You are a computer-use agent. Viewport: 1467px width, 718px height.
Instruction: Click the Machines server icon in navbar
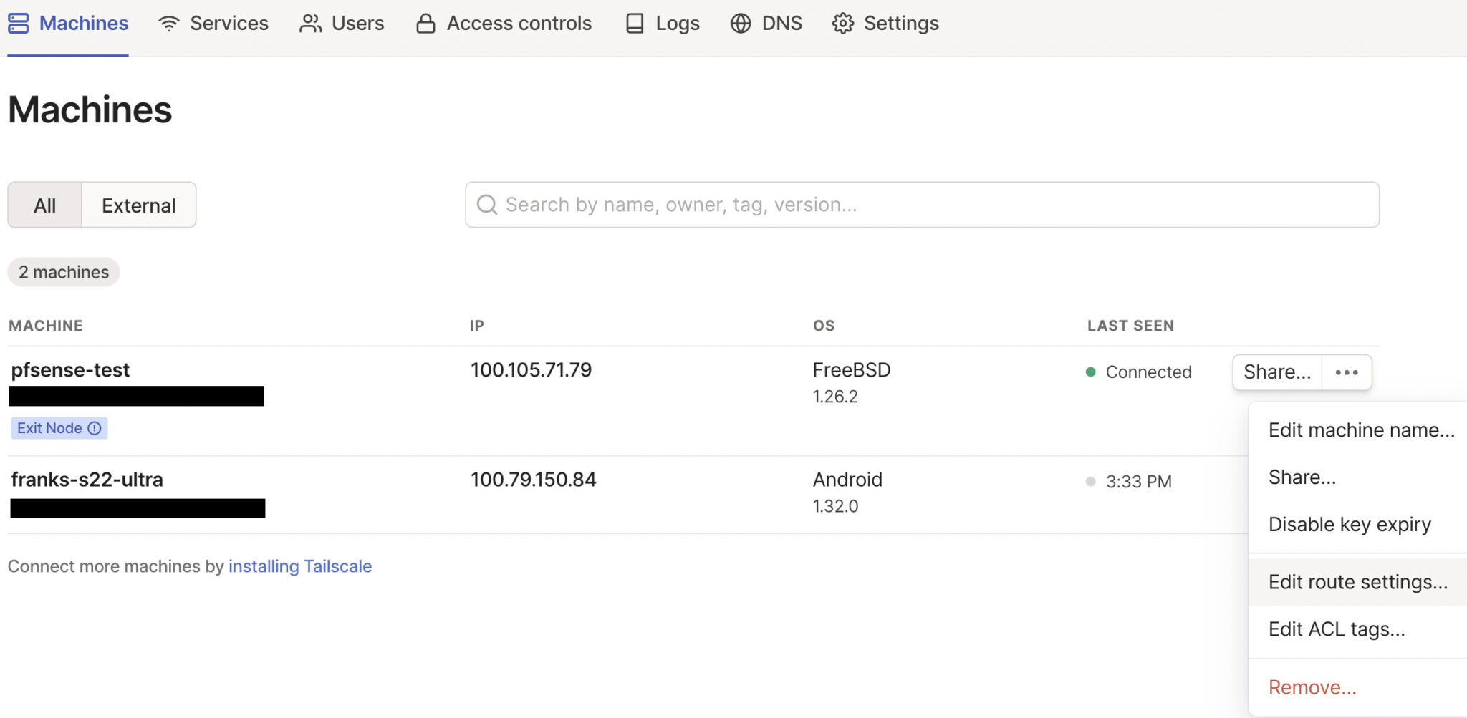pos(18,23)
